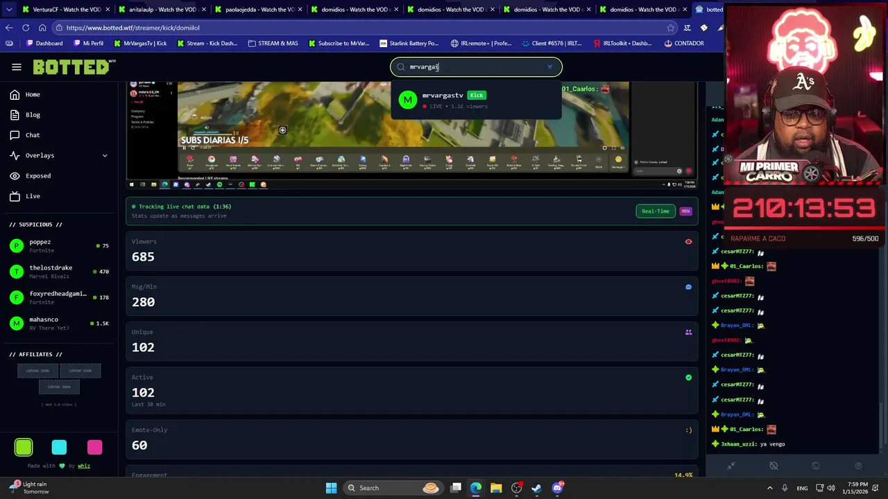Screen dimensions: 888x499
Task: Open the hamburger menu beside BOTTED logo
Action: (17, 67)
